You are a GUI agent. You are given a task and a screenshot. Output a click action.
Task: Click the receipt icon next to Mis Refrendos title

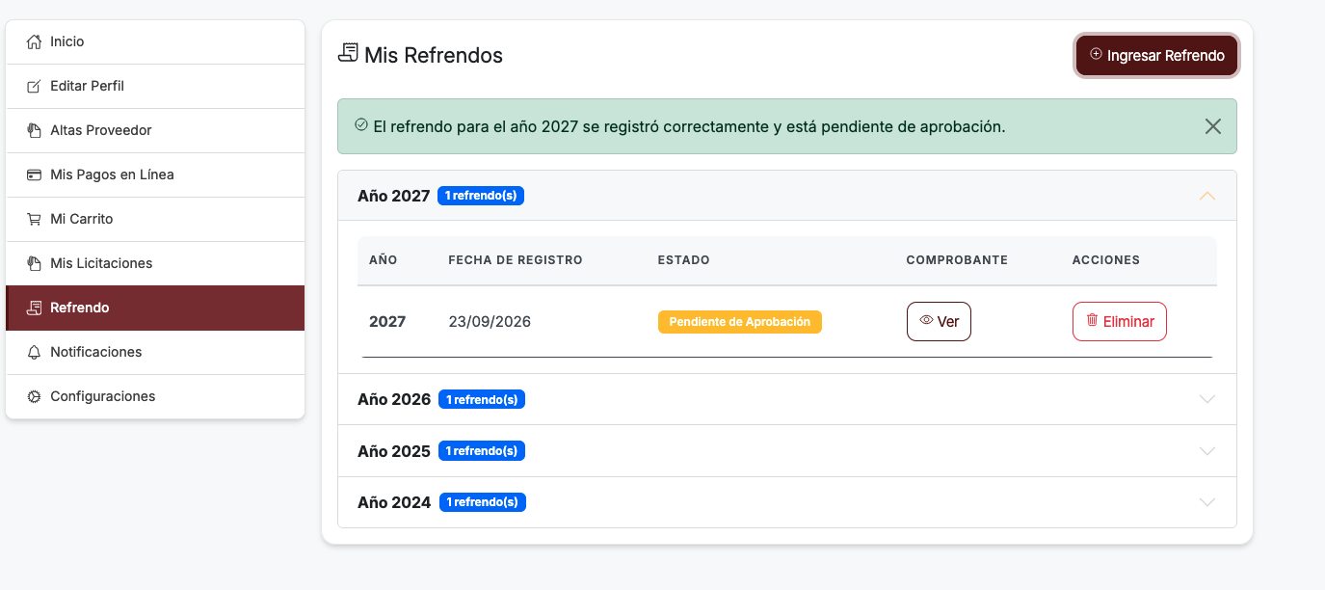click(x=348, y=53)
